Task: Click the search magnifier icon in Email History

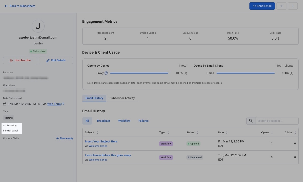Action: pos(251,121)
